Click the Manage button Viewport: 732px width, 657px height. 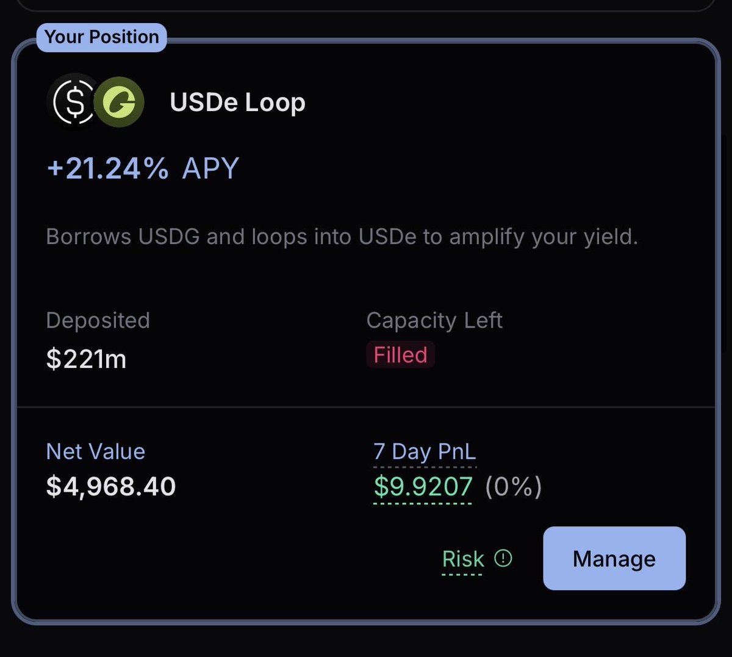[614, 558]
